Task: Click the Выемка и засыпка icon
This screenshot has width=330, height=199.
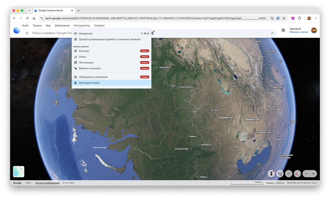Action: click(75, 68)
